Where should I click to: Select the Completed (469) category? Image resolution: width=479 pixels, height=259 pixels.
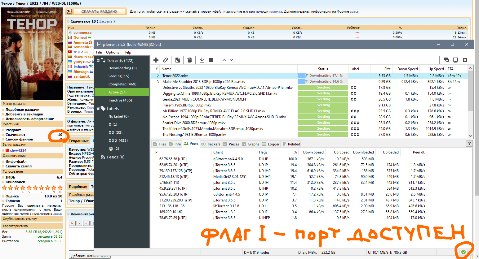click(122, 84)
